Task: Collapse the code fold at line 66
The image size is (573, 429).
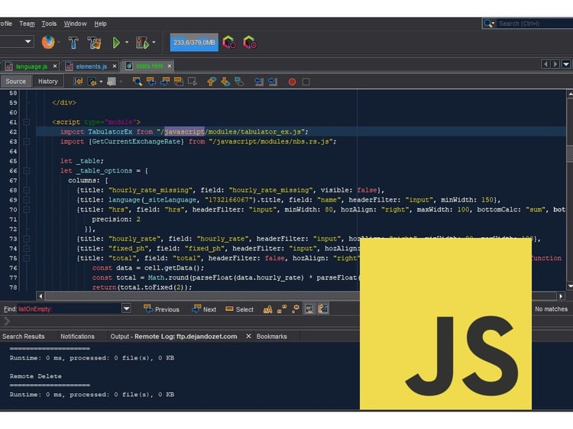Action: click(x=27, y=170)
